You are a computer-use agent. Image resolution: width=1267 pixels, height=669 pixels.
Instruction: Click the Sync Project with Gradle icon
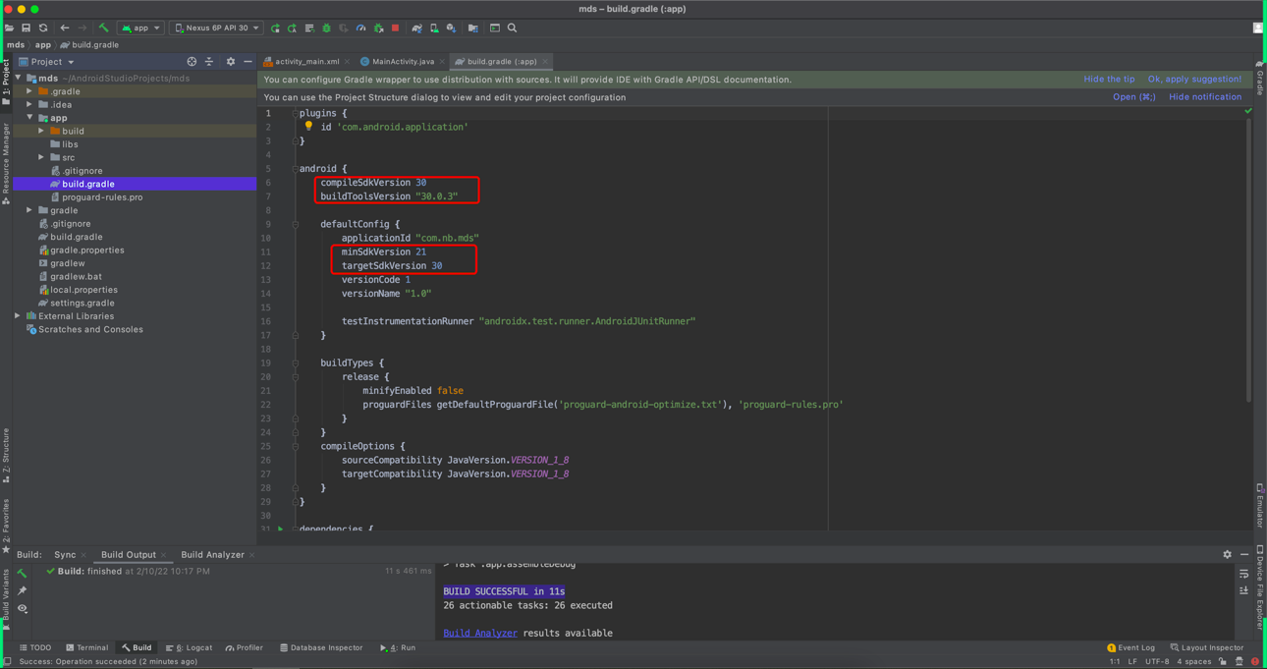(416, 28)
